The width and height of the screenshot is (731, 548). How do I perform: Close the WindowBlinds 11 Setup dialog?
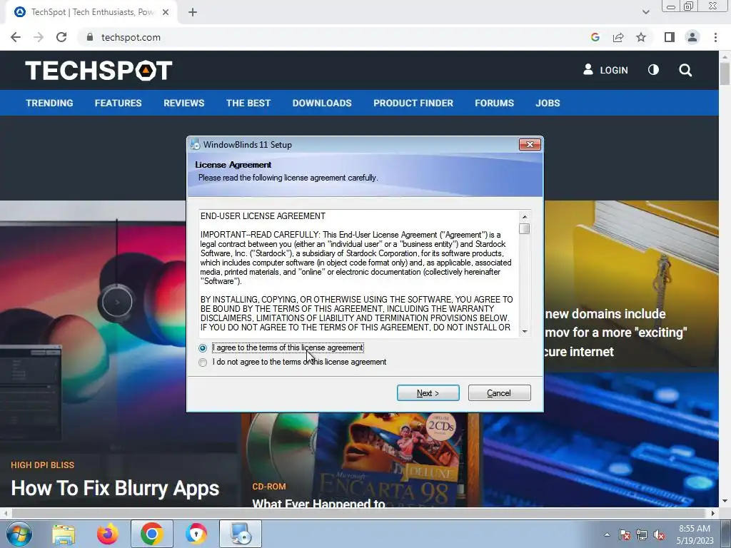(x=530, y=144)
